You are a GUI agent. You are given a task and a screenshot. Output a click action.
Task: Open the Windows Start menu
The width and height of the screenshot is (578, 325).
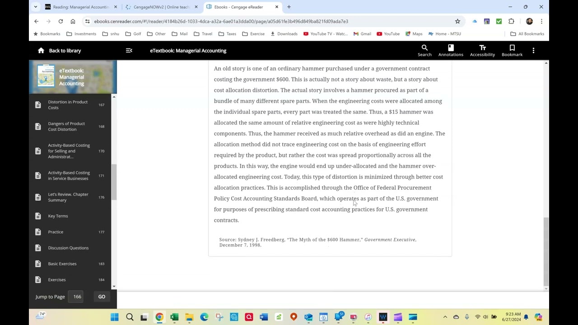[x=114, y=317]
